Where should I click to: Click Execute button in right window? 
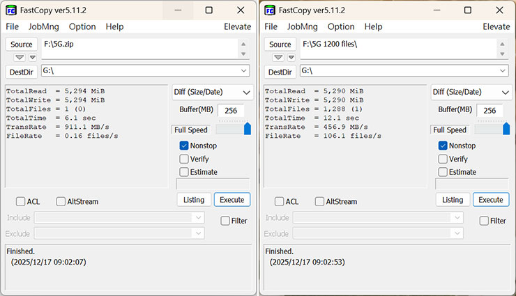(491, 200)
